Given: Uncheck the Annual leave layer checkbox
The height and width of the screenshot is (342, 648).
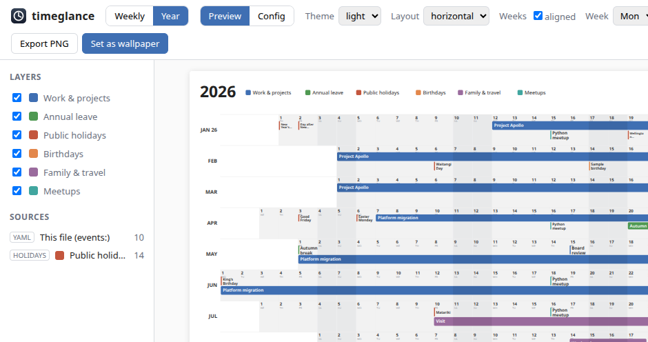Looking at the screenshot, I should [17, 117].
